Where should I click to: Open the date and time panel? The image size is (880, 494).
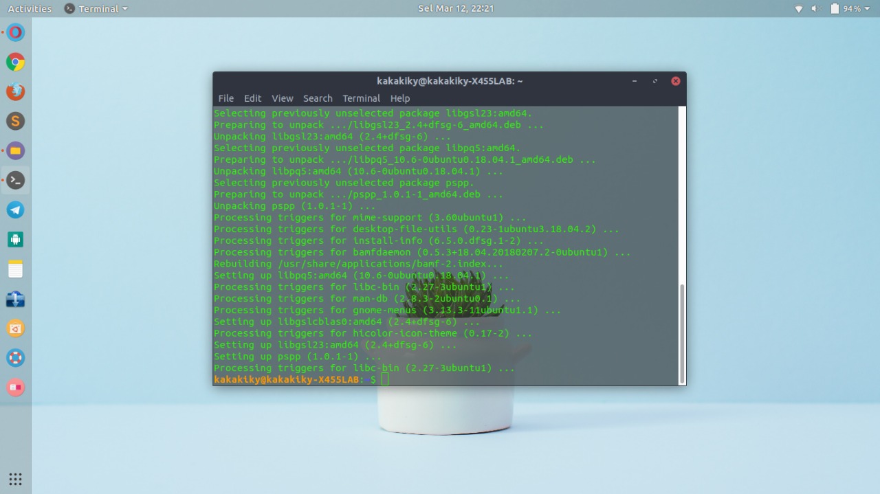click(x=456, y=8)
